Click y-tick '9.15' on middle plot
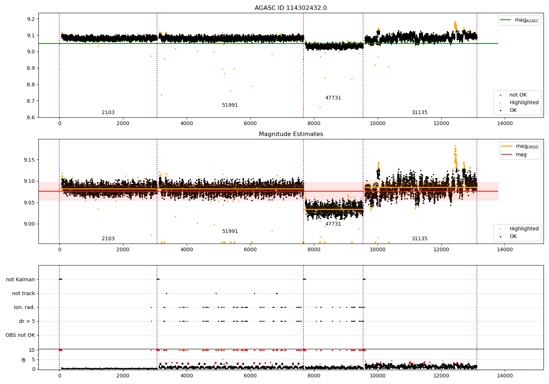 [x=29, y=160]
